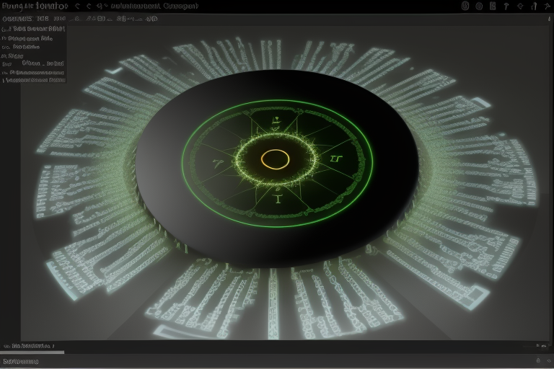Click the yellow ring at the disc center
The width and height of the screenshot is (554, 369).
click(275, 159)
